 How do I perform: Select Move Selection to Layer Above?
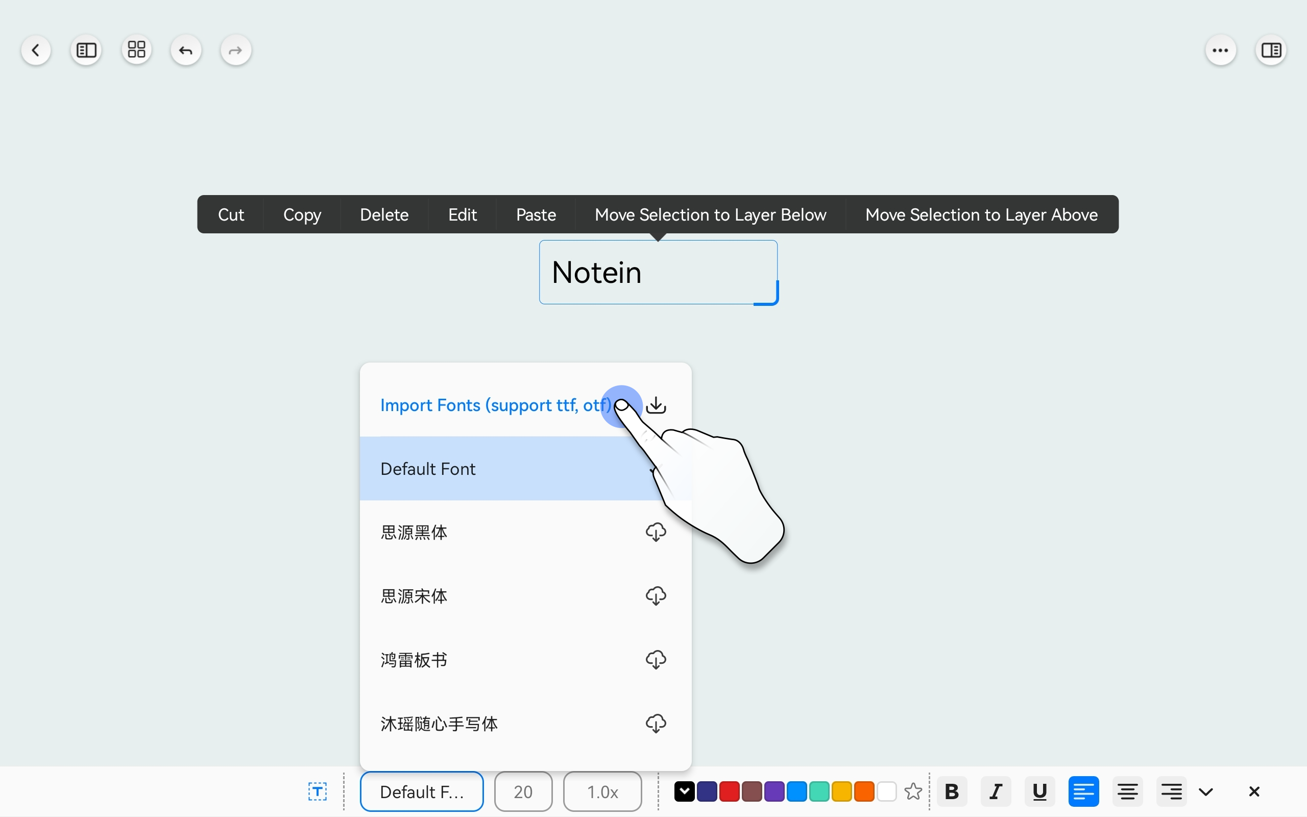click(982, 214)
